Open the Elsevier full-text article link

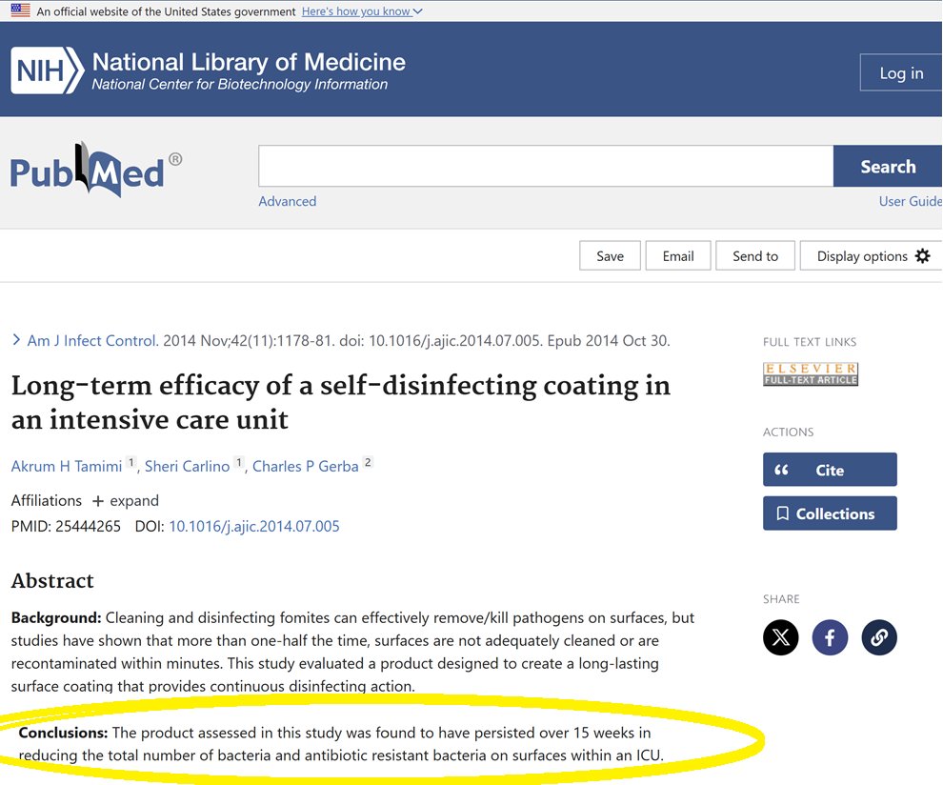tap(811, 373)
